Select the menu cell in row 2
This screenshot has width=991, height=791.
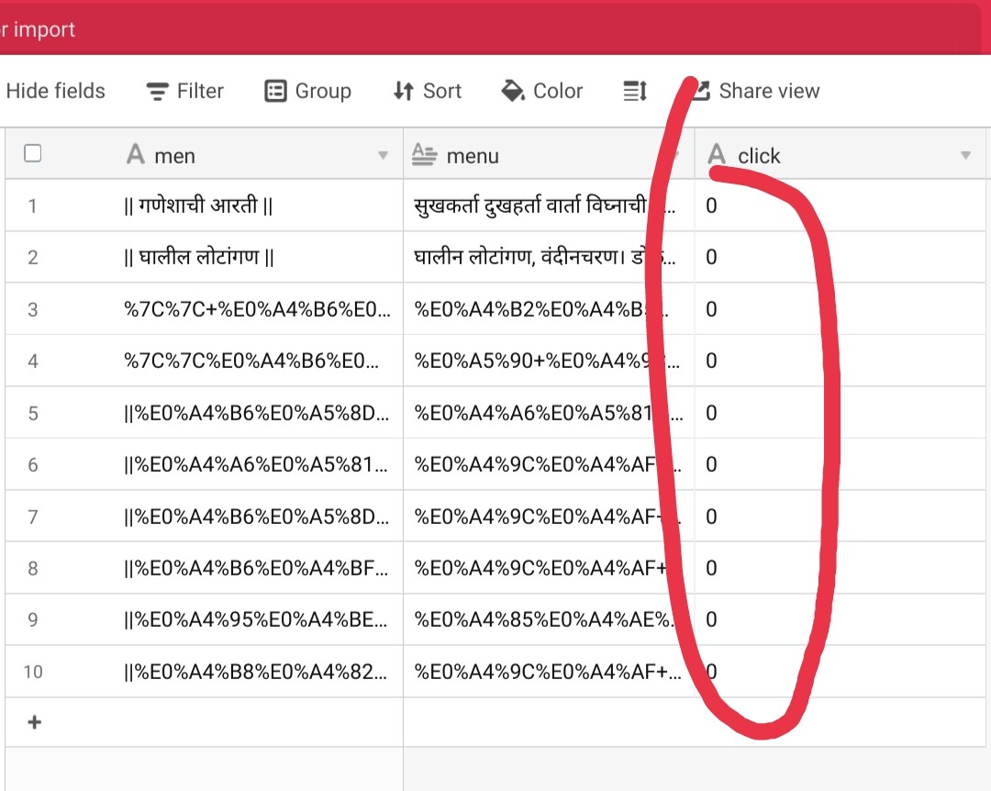pyautogui.click(x=547, y=258)
